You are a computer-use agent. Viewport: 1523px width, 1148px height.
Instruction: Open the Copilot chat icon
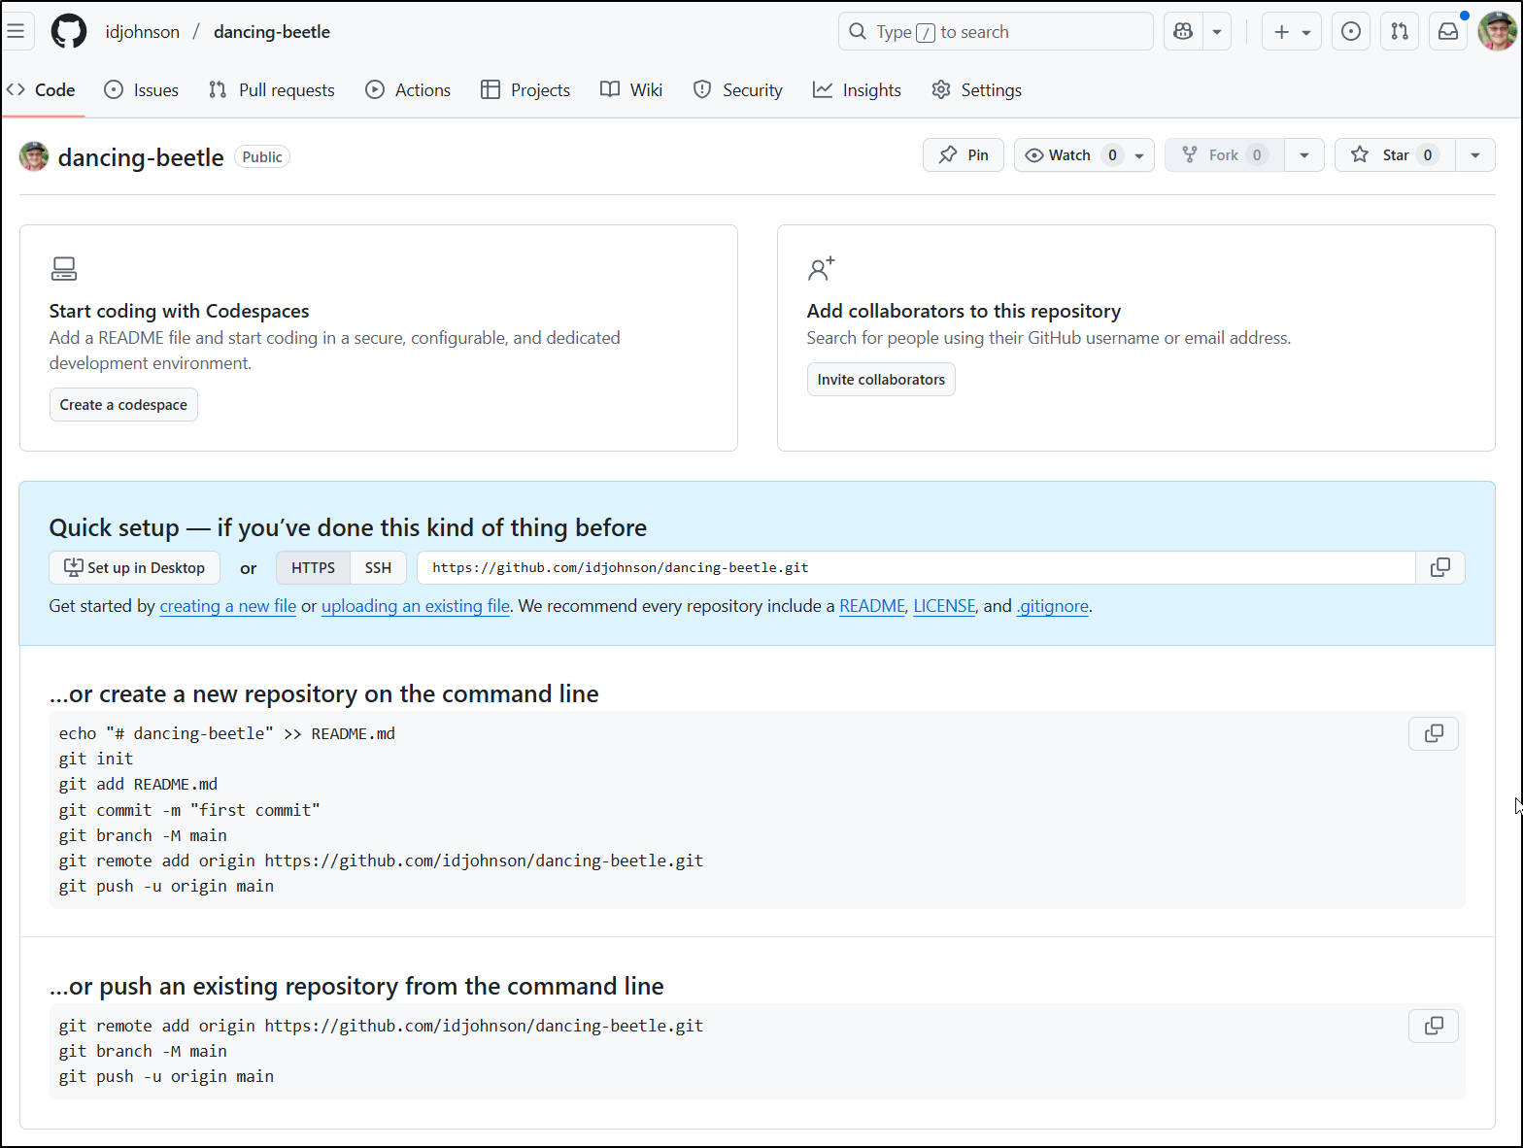[1183, 32]
